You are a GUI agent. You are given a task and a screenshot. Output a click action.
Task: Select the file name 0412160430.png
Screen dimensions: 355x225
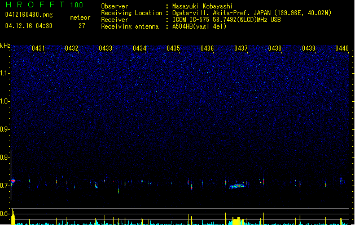pos(29,15)
